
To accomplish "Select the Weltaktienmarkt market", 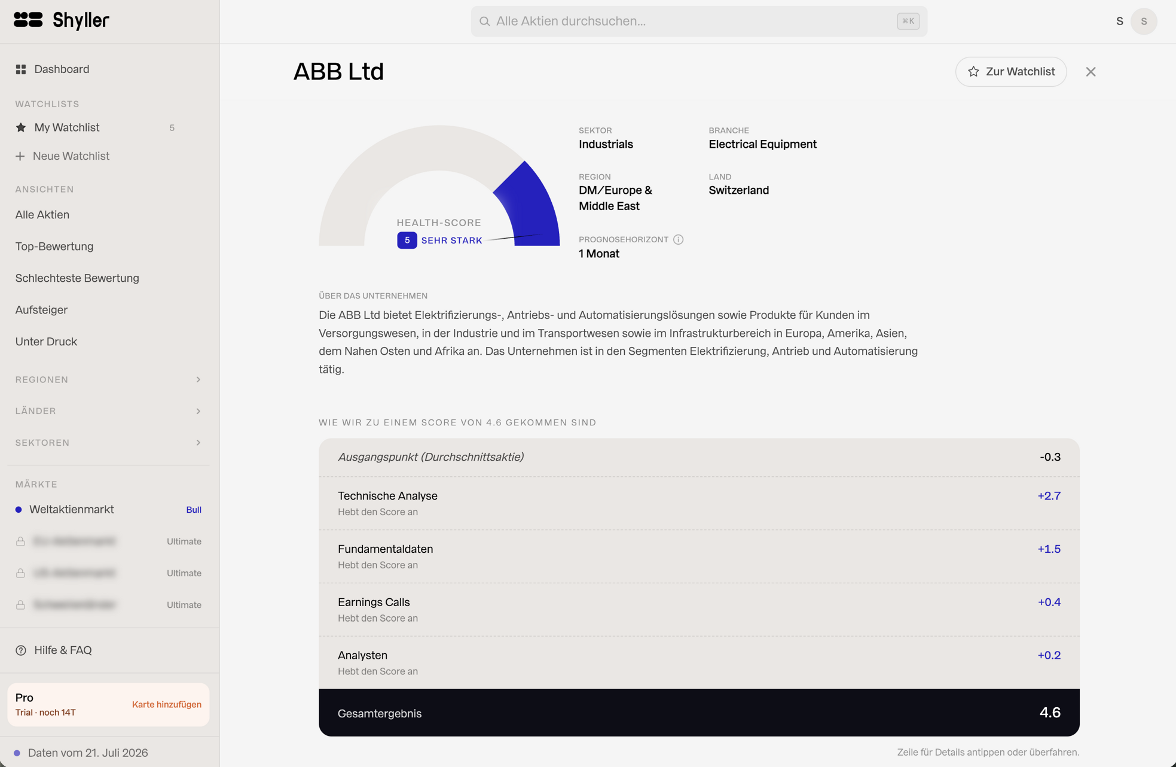I will pos(108,510).
